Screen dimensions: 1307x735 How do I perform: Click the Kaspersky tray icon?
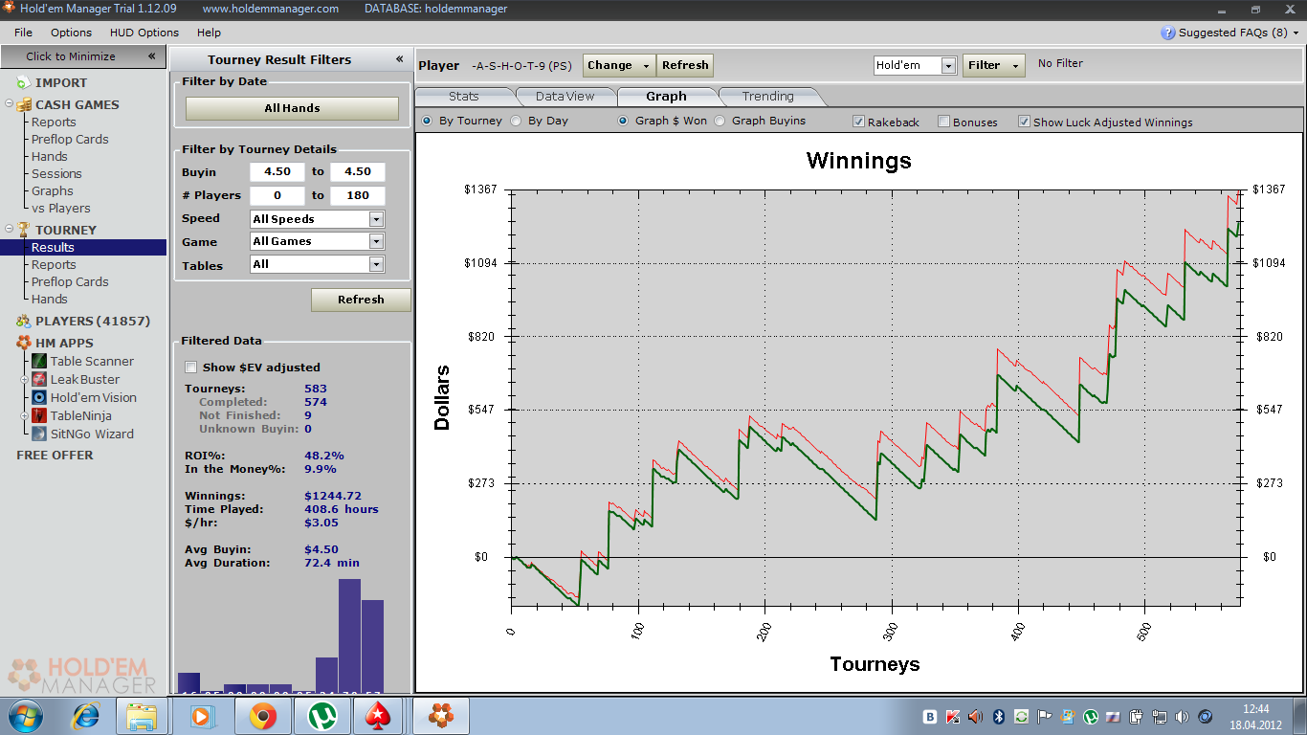pyautogui.click(x=952, y=717)
